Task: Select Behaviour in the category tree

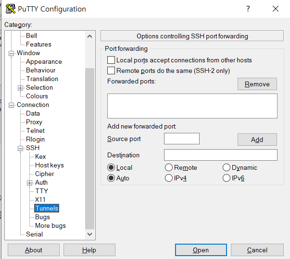Action: [x=41, y=71]
